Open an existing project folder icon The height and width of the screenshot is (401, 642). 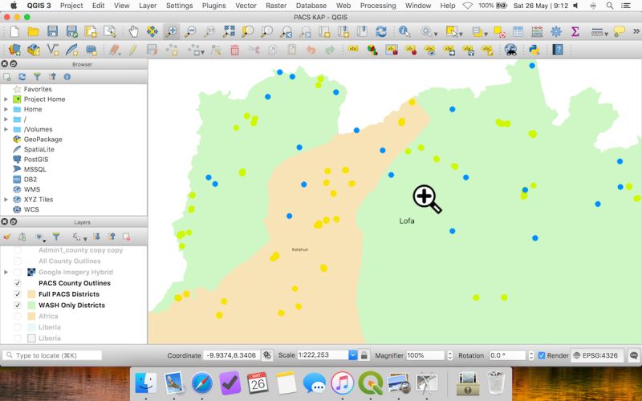[33, 31]
